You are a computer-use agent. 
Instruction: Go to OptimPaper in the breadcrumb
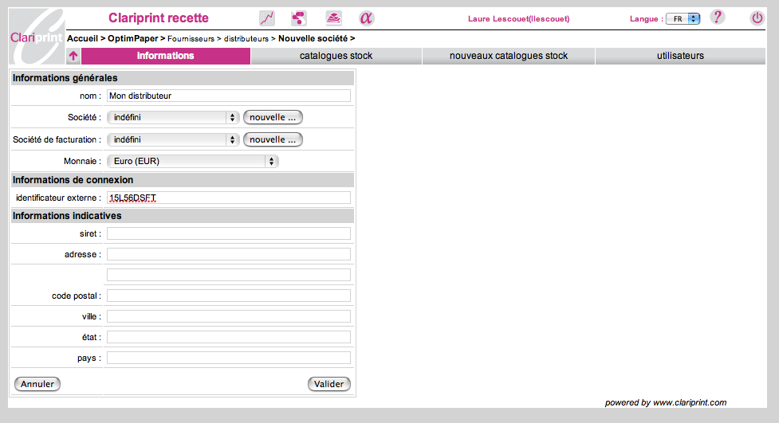pyautogui.click(x=132, y=38)
